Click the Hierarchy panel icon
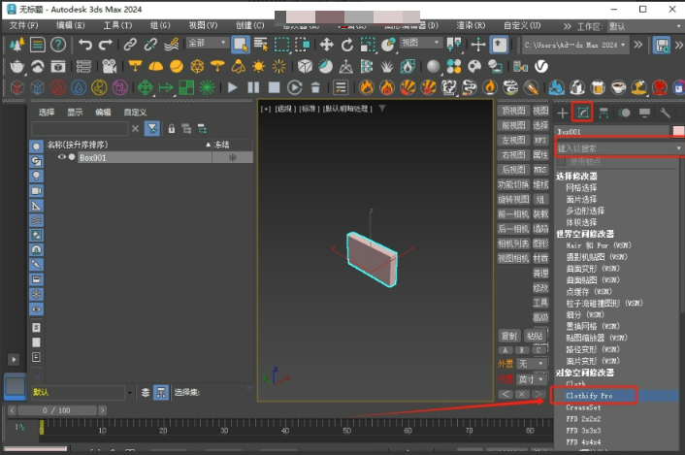This screenshot has width=685, height=455. [603, 113]
